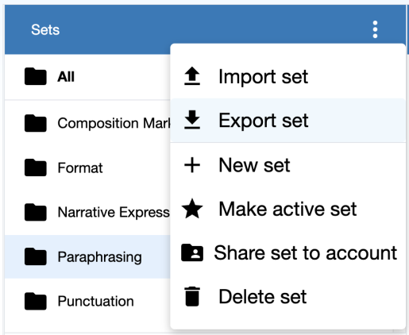Viewport: 409px width, 335px height.
Task: Click the folder icon next to All
Action: tap(36, 76)
